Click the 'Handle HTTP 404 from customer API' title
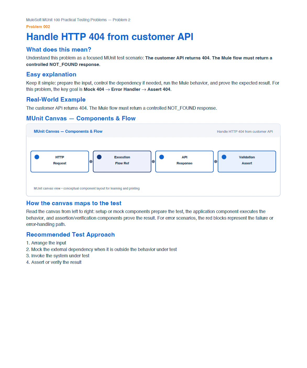This screenshot has height=368, width=307. (x=110, y=37)
